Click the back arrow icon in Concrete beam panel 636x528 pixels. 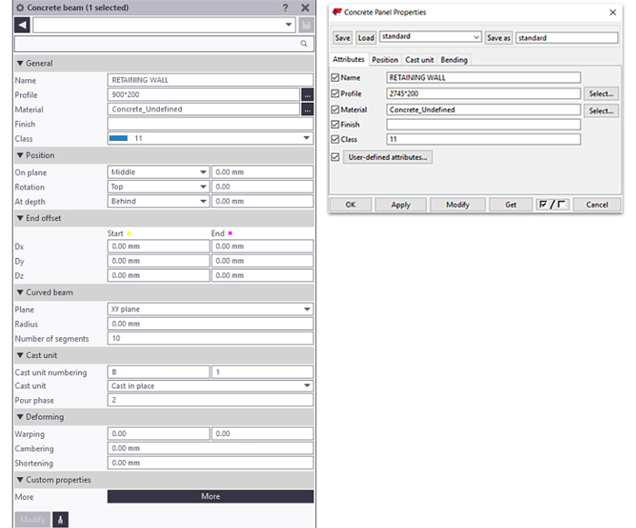tap(22, 25)
